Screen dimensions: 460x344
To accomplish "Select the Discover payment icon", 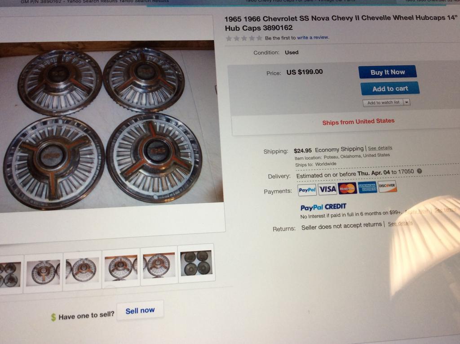I will (387, 186).
